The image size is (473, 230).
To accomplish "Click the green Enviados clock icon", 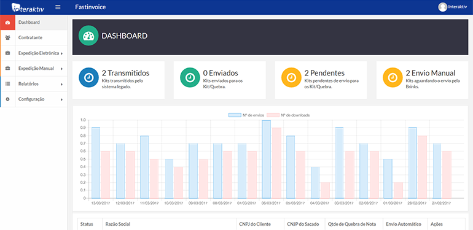I will click(190, 77).
